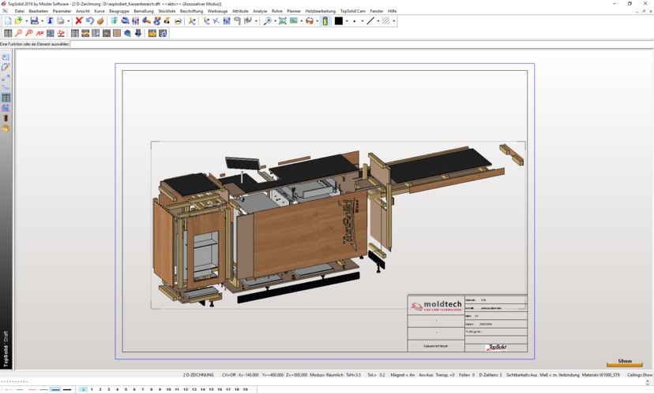Toggle the 'Magnet = An' status setting

pos(403,375)
